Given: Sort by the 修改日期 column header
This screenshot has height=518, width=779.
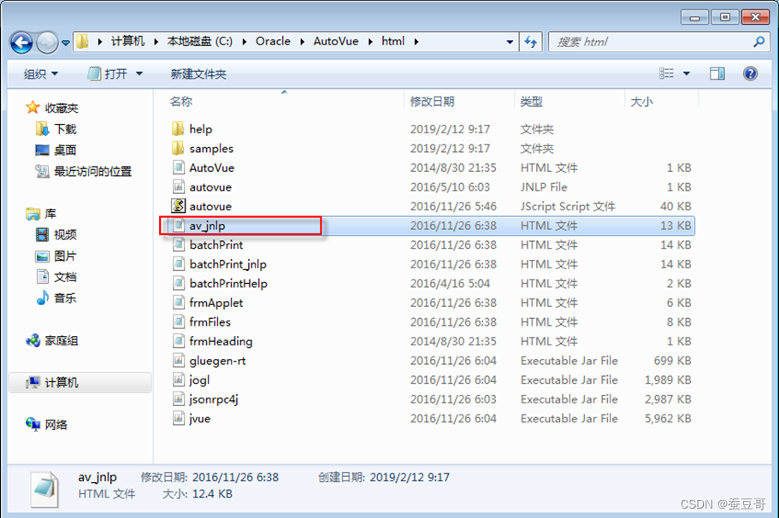Looking at the screenshot, I should click(x=432, y=102).
